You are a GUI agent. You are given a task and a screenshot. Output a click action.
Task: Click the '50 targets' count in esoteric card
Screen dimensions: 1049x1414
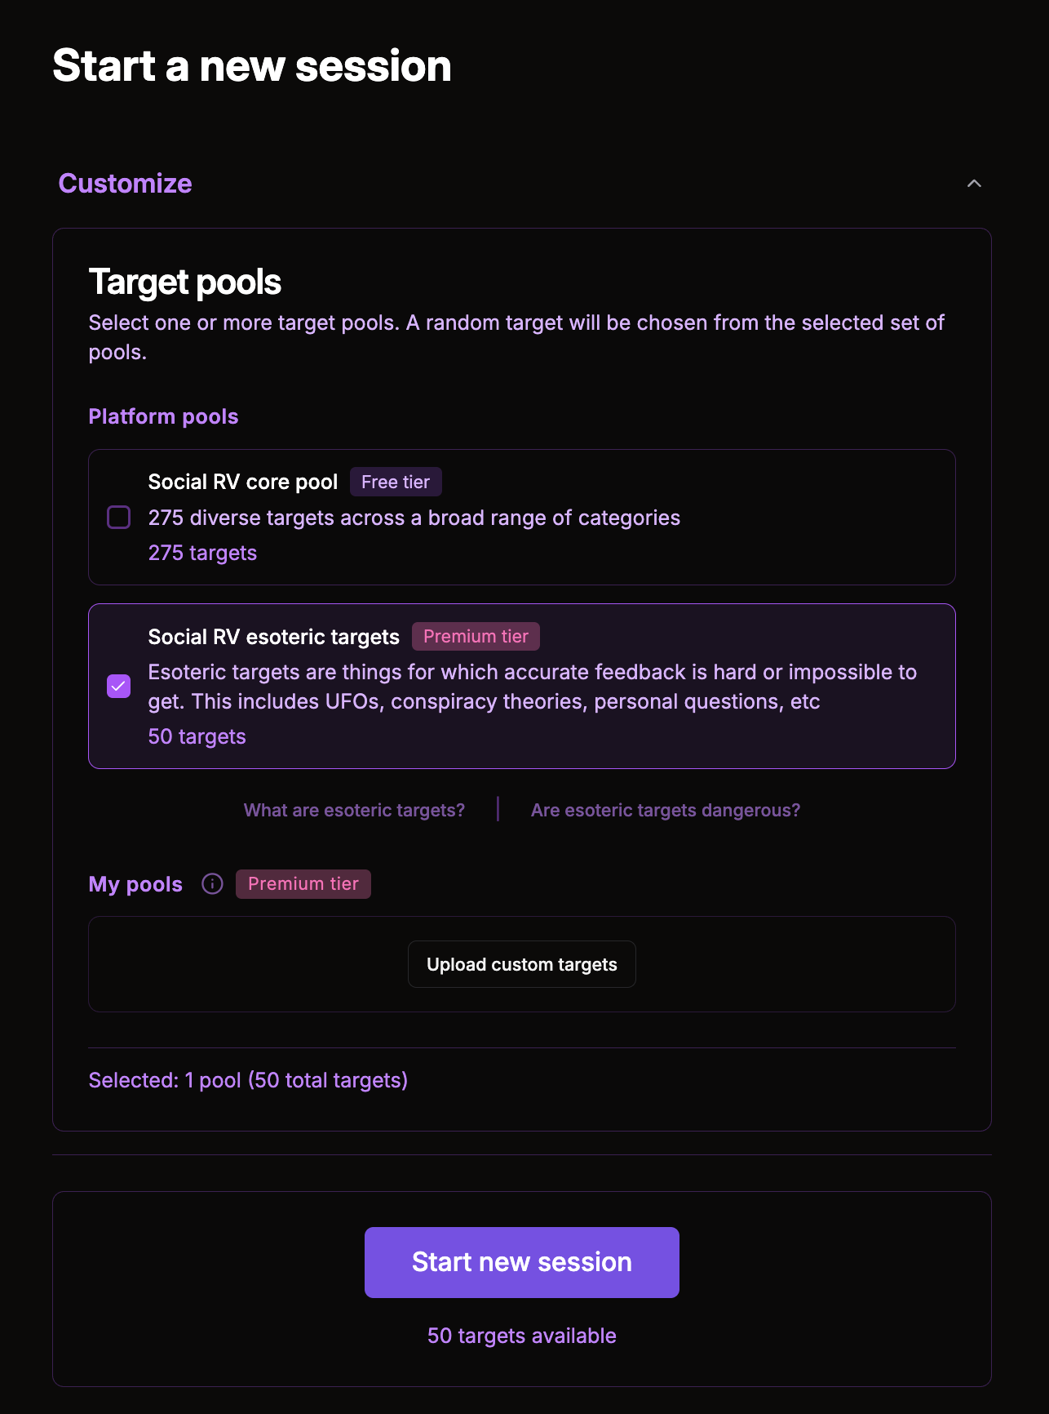tap(197, 736)
